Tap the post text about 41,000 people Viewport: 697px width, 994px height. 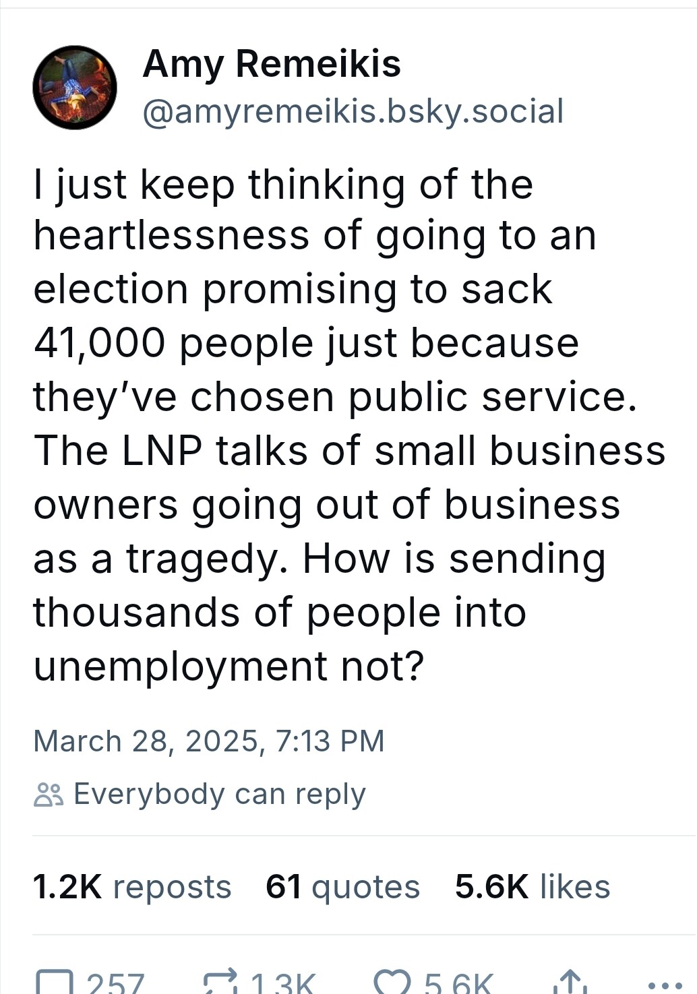[x=306, y=343]
